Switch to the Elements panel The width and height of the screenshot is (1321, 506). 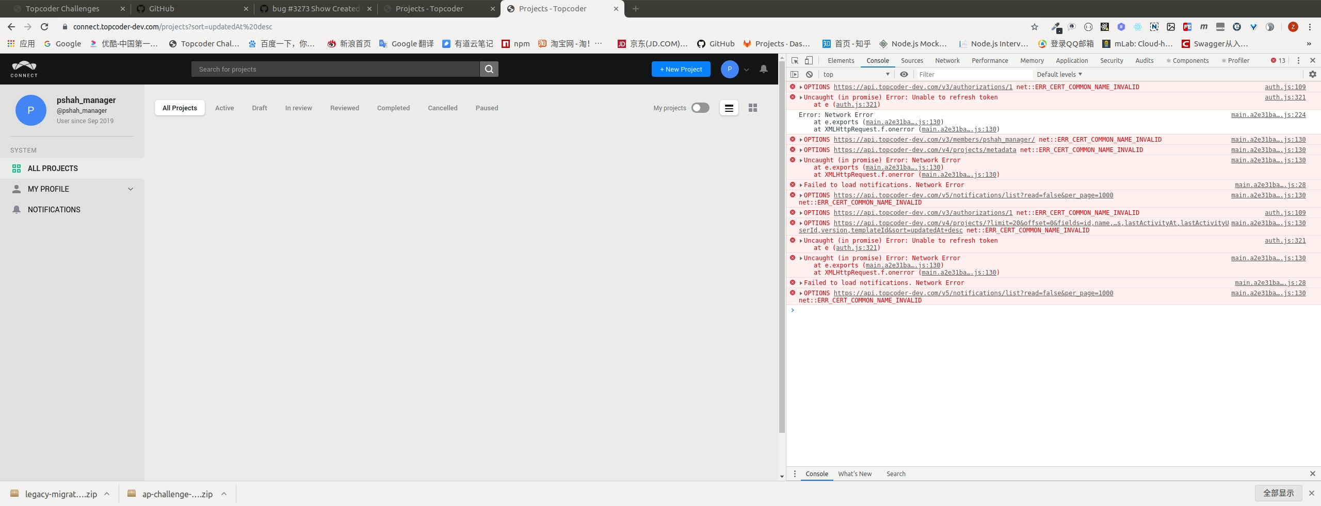[841, 60]
